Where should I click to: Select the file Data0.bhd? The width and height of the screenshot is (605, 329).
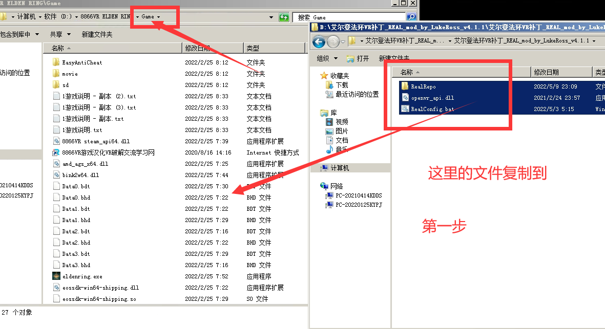click(x=76, y=198)
